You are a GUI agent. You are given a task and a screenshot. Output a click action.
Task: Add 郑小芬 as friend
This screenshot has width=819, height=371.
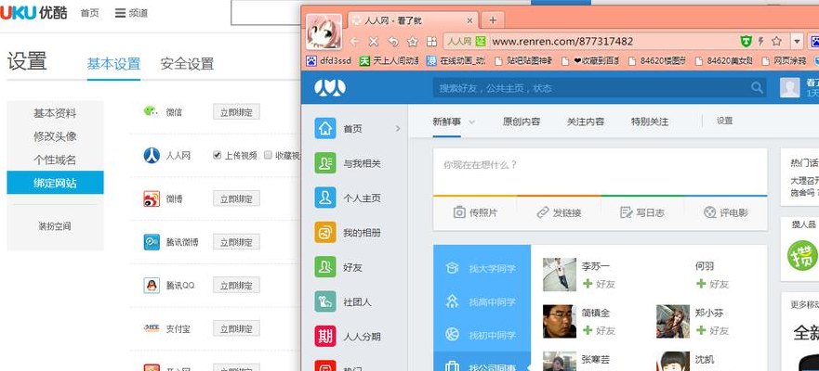712,330
